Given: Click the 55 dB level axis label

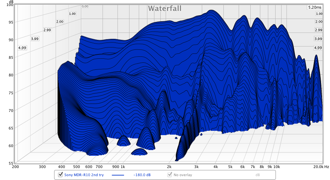Looking at the screenshot, I should (11, 163).
